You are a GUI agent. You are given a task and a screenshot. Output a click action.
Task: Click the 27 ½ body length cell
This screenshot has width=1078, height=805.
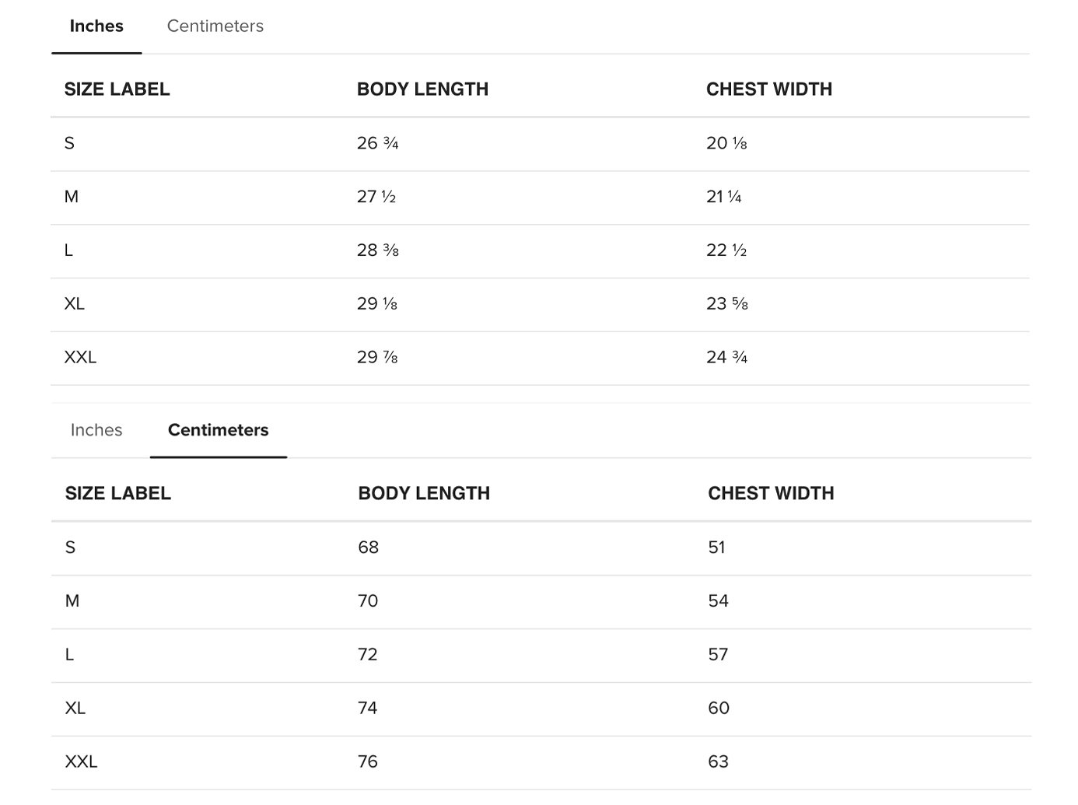point(376,197)
